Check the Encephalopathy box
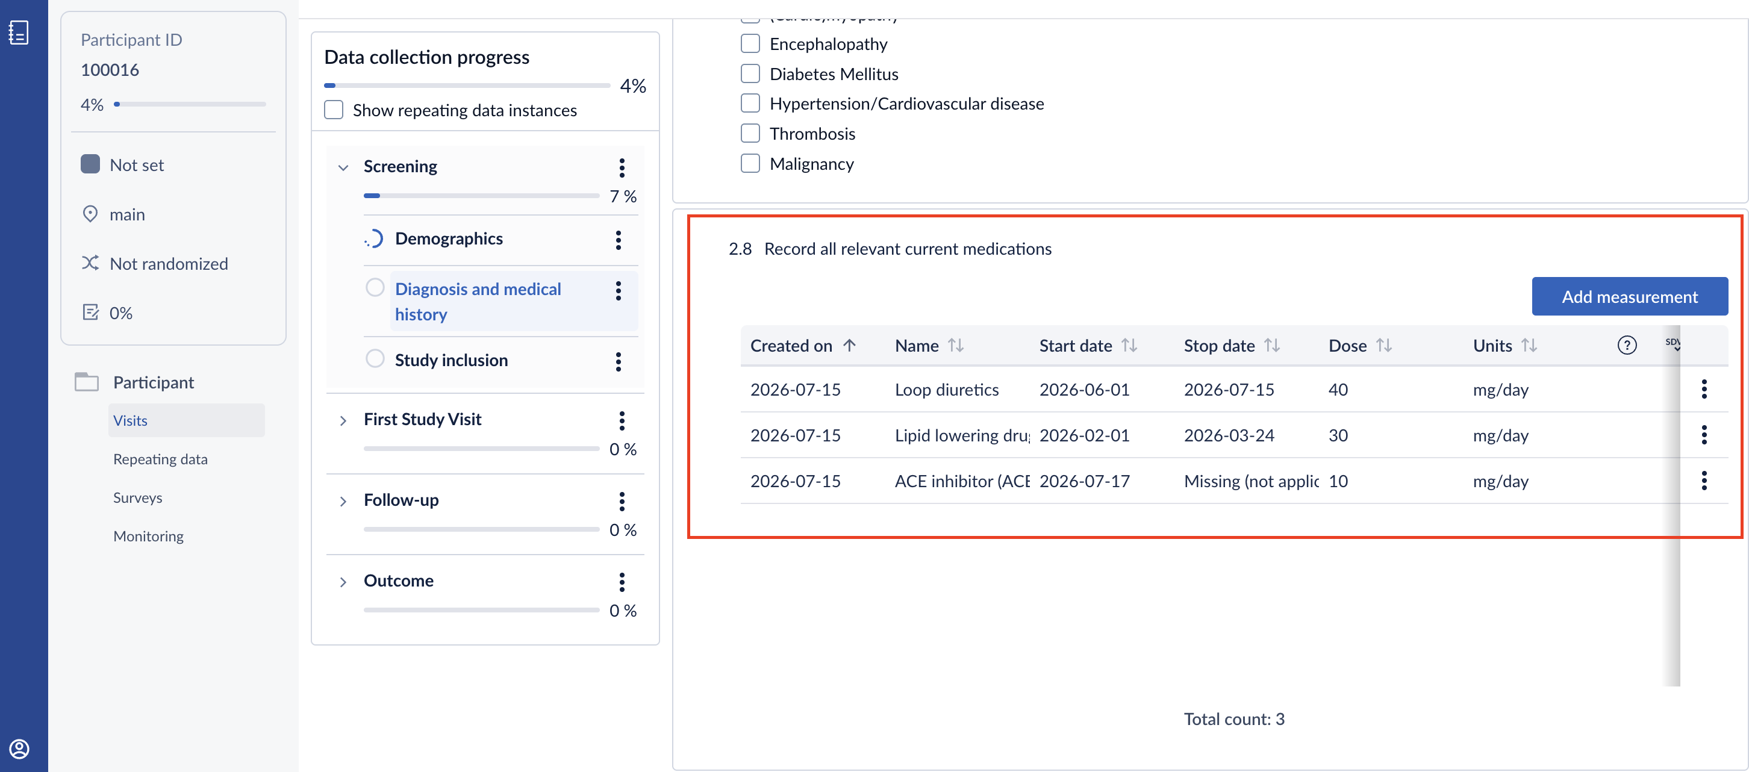The height and width of the screenshot is (772, 1749). pyautogui.click(x=750, y=44)
